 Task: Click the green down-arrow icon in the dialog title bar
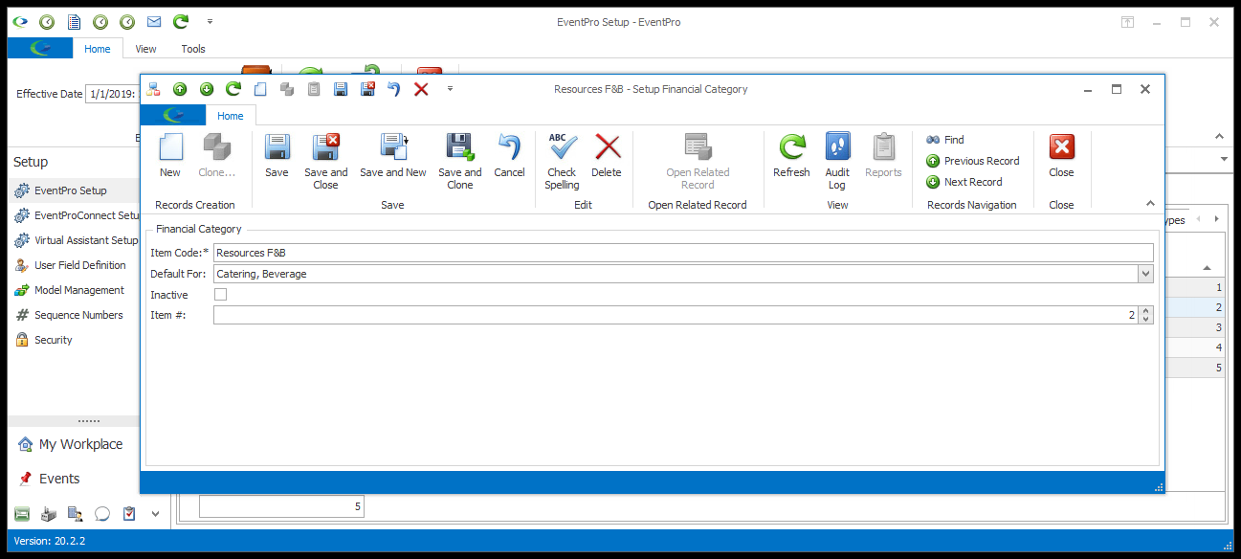point(207,89)
